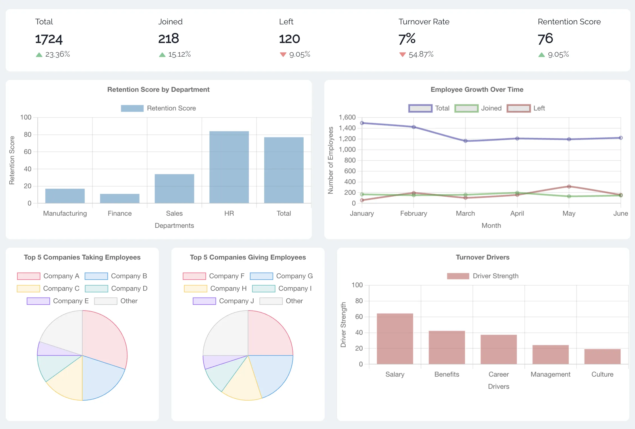Click the Sales retention bar

pos(174,188)
